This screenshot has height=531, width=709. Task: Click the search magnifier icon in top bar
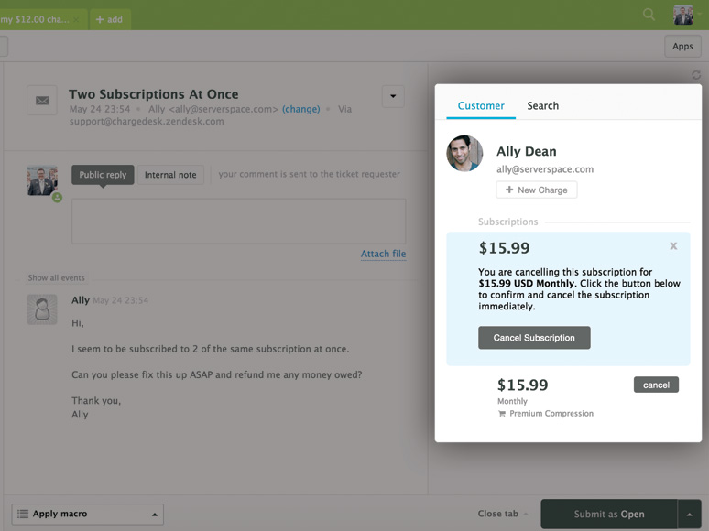click(x=649, y=14)
